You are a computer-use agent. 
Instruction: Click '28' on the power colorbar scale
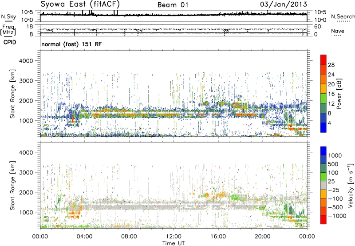tap(331, 65)
